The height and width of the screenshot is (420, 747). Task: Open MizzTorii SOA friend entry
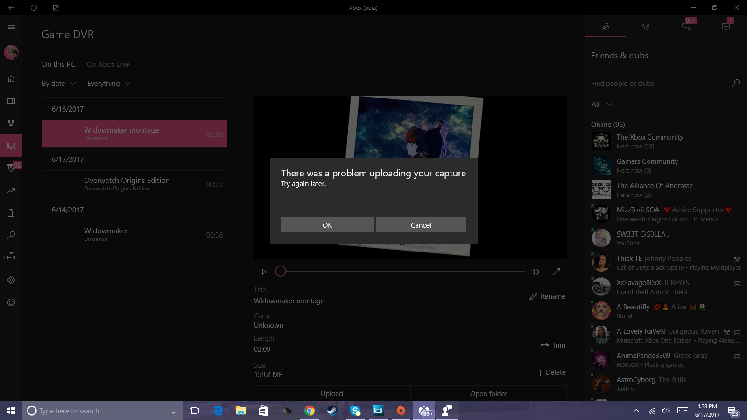666,214
